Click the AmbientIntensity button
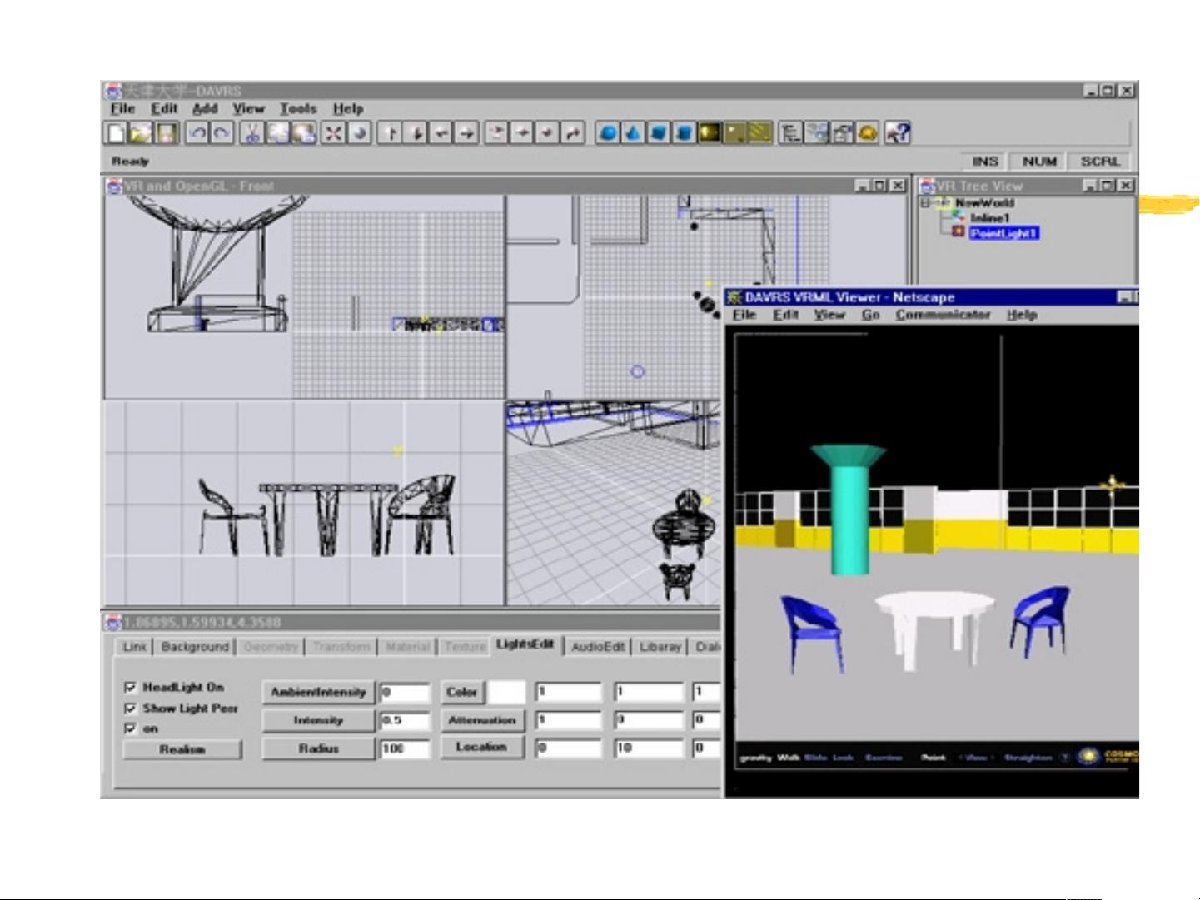The width and height of the screenshot is (1200, 900). [318, 692]
